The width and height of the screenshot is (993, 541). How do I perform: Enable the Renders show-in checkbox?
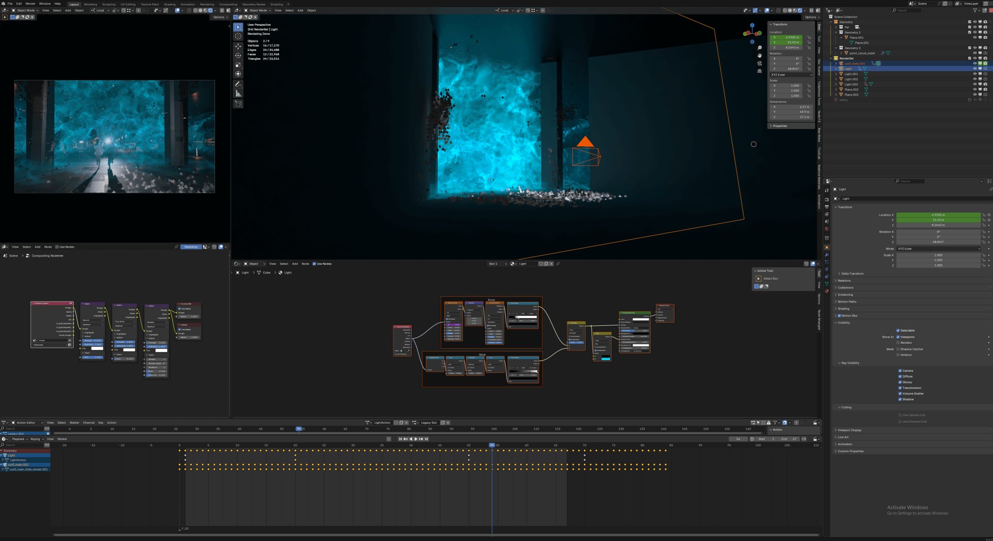coord(898,343)
